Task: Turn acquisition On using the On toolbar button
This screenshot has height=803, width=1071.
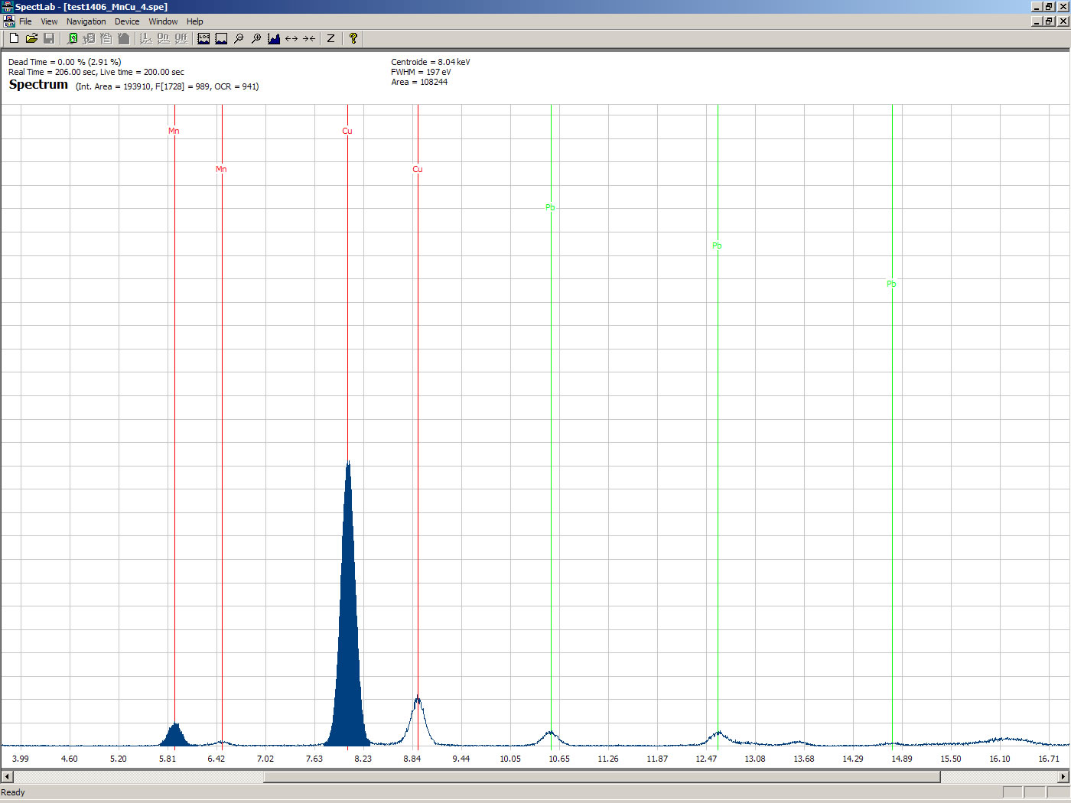Action: pyautogui.click(x=163, y=38)
